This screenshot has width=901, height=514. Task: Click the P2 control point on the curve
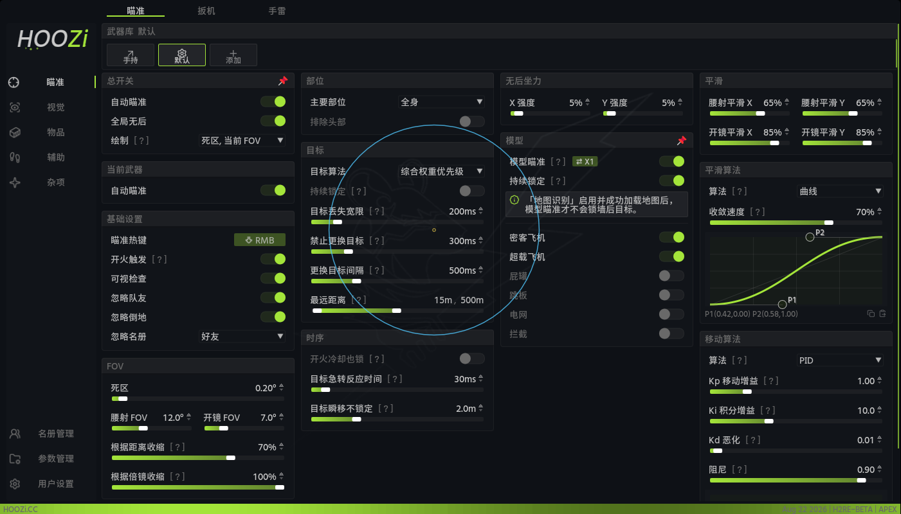(x=810, y=237)
